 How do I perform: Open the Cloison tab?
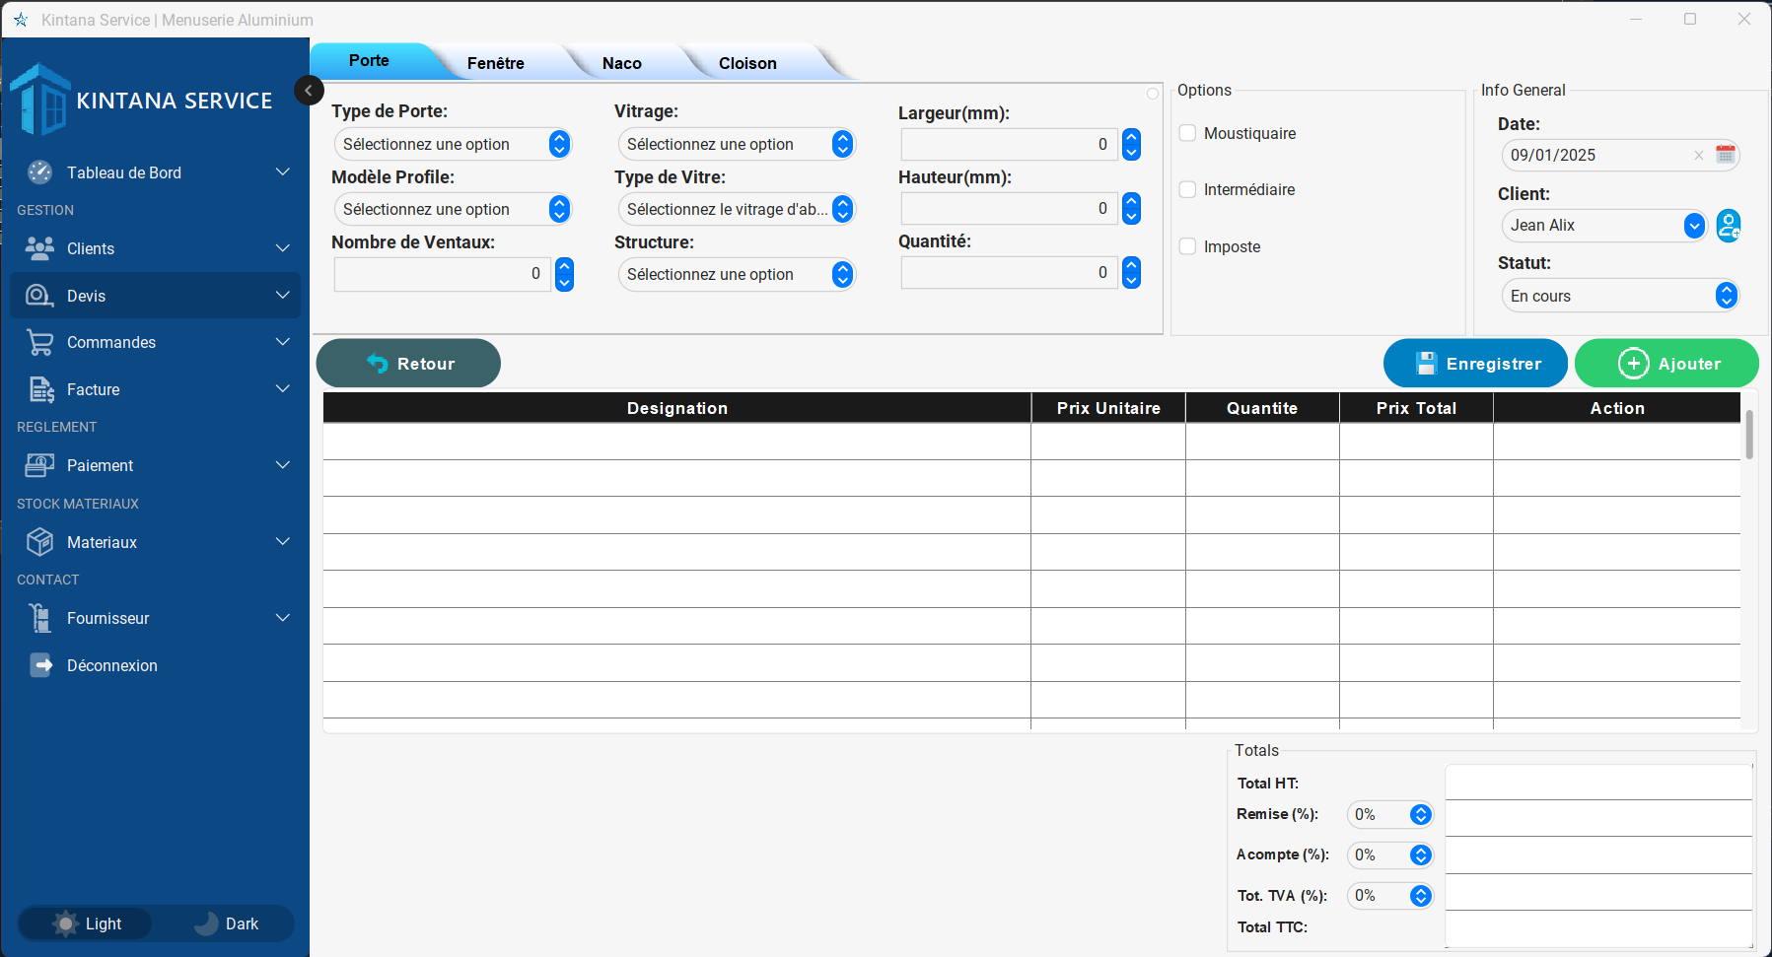[x=746, y=61]
